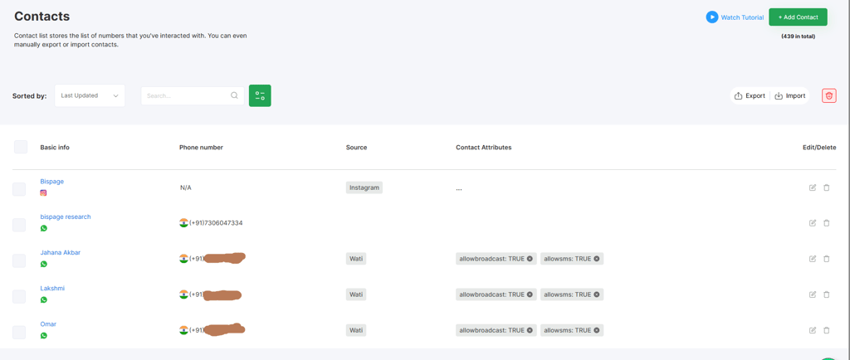Remove allowsms attribute from Jahana Akbar
This screenshot has height=360, width=850.
596,259
